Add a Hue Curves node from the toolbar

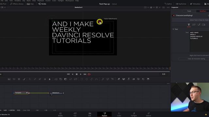40,79
